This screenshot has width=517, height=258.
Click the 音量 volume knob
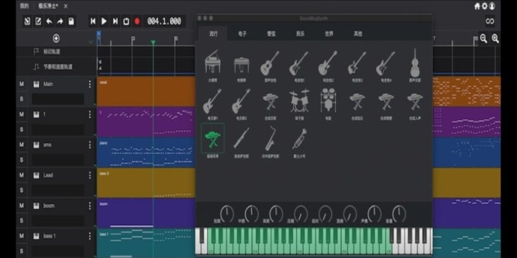click(399, 213)
